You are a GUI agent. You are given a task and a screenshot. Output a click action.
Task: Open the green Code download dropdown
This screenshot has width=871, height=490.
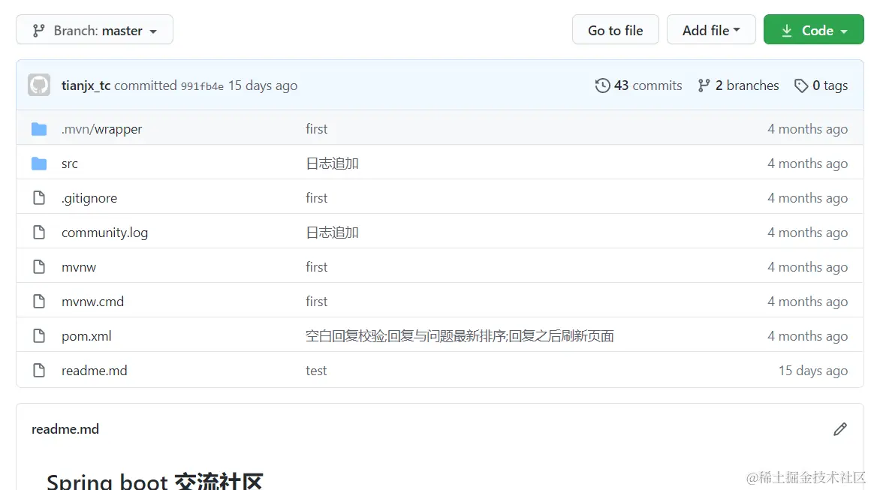point(813,30)
